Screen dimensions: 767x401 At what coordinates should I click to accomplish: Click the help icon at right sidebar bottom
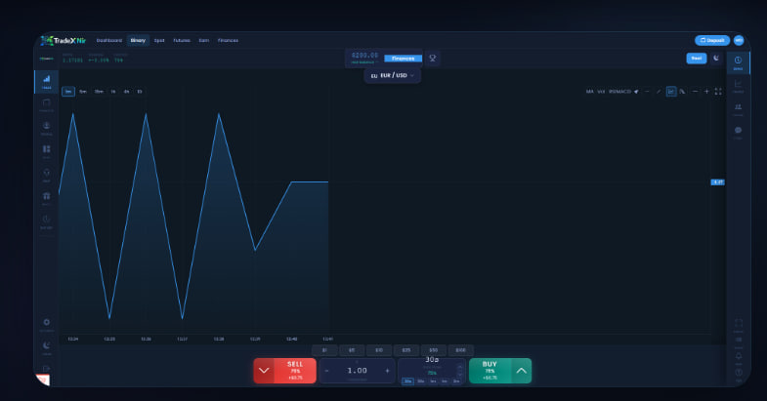(739, 374)
